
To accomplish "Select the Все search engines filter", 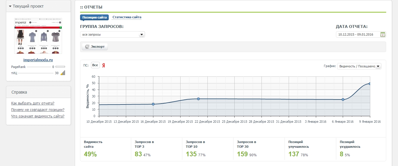I will click(95, 65).
